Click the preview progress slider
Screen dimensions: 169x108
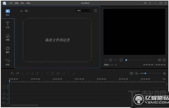point(140,60)
